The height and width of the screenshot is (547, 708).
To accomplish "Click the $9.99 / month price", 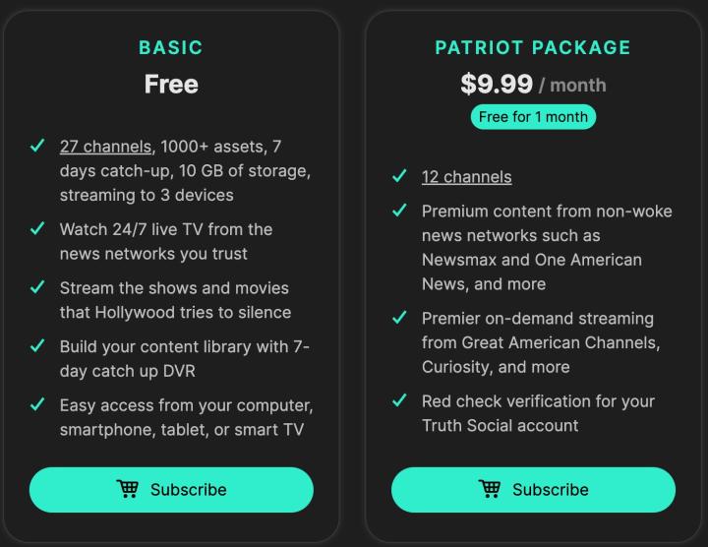I will pyautogui.click(x=533, y=85).
